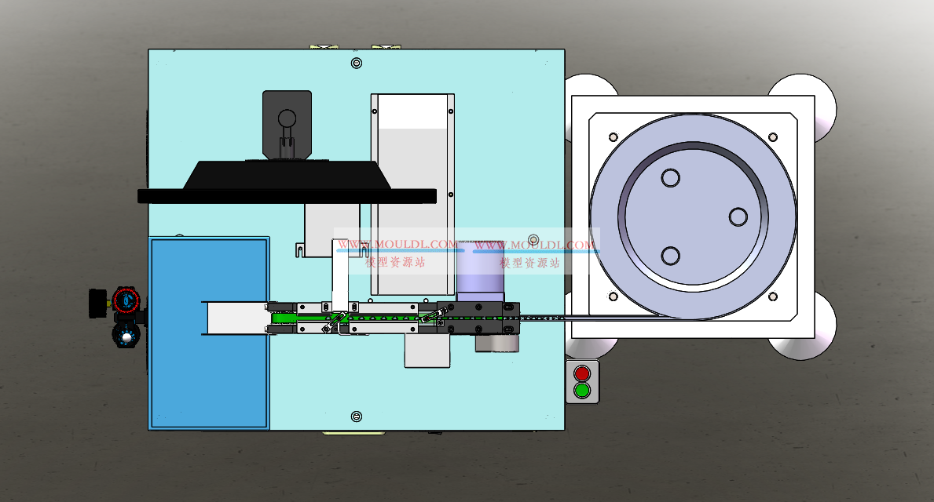Open the right WWW.MOULDL.COM watermark link
The height and width of the screenshot is (502, 934).
(534, 246)
